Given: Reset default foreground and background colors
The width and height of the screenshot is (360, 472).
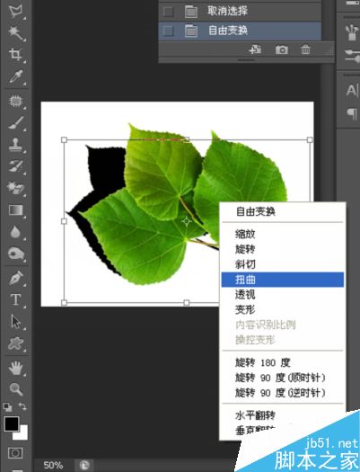Looking at the screenshot, I should (7, 407).
